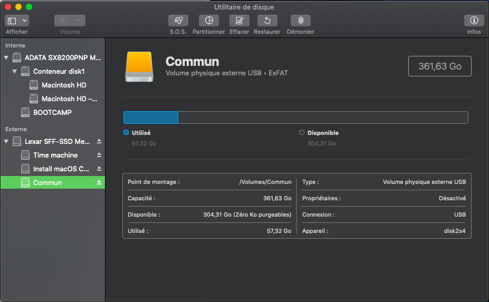Eject the Install macOS volume
Screen dimensions: 489x302
pos(99,169)
